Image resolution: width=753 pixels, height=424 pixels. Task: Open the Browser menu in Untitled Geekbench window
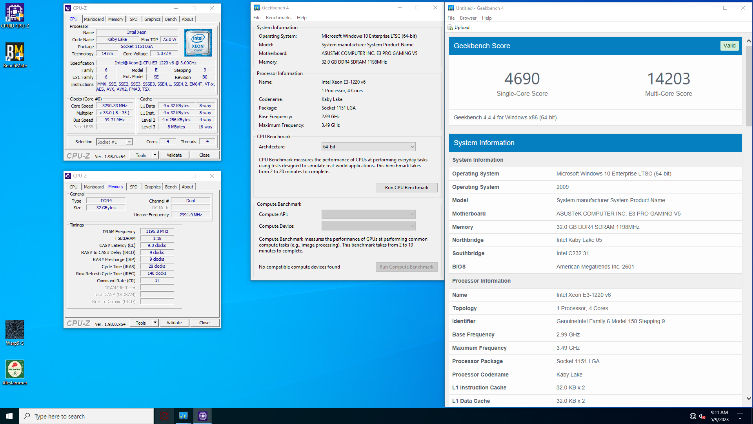(x=468, y=18)
